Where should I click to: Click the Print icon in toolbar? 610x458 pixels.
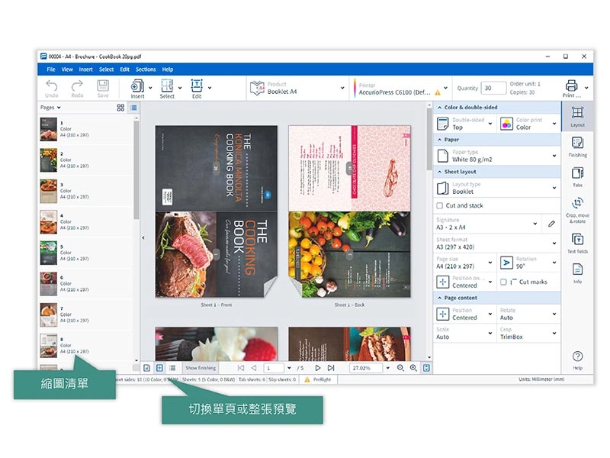click(x=571, y=88)
